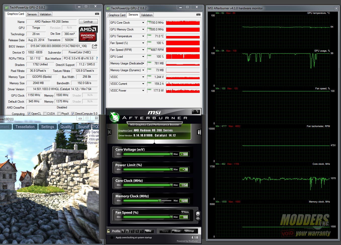Click the Subvendor value PowerColor (148C)
The image size is (341, 245).
pyautogui.click(x=80, y=52)
